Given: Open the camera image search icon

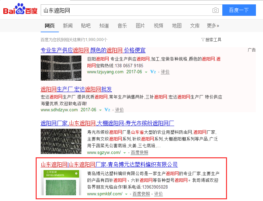Looking at the screenshot, I should [215, 10].
